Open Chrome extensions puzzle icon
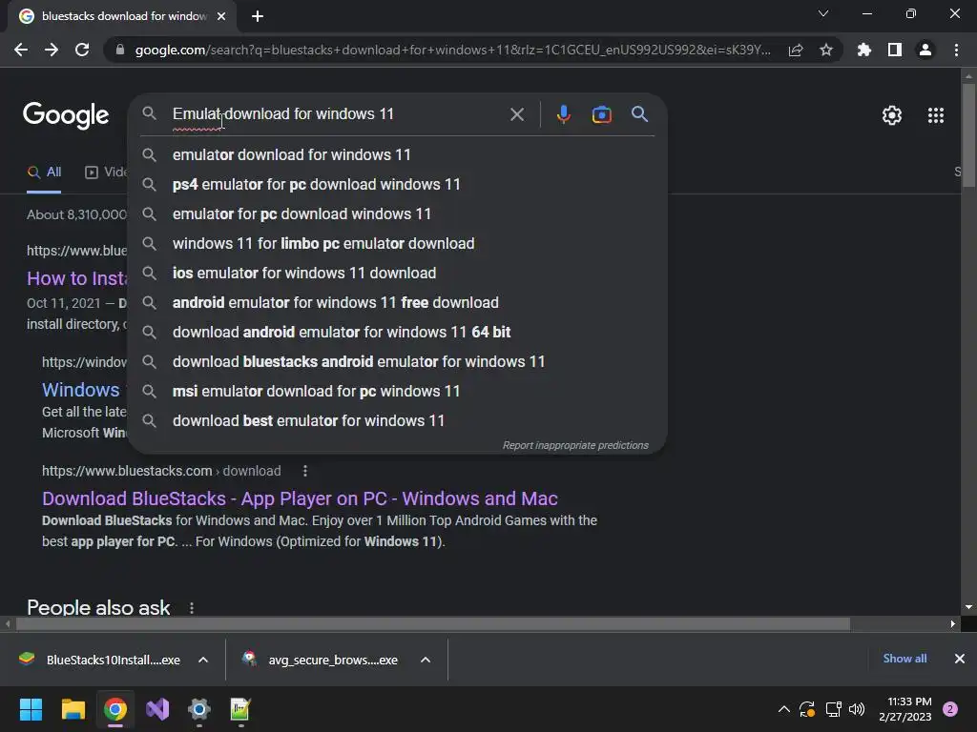Viewport: 977px width, 732px height. (x=864, y=50)
